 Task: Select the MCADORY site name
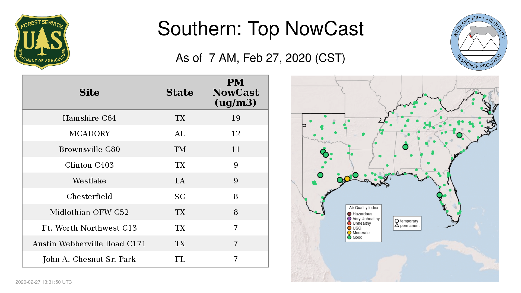click(90, 133)
